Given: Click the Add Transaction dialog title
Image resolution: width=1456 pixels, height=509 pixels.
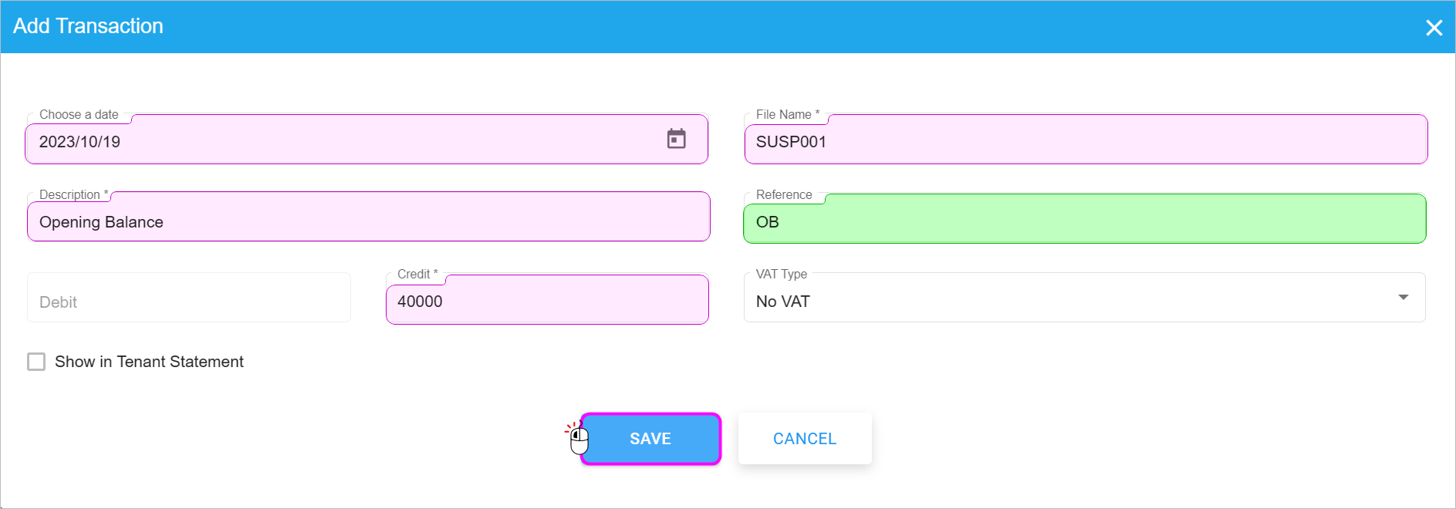Looking at the screenshot, I should coord(88,26).
